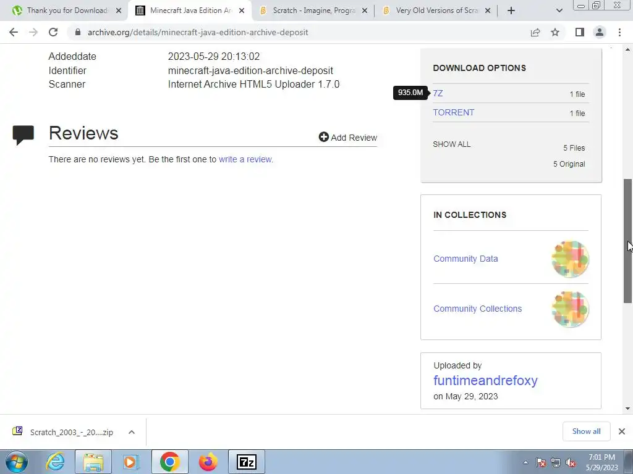Download the 7Z file option
The image size is (633, 474).
[x=438, y=94]
